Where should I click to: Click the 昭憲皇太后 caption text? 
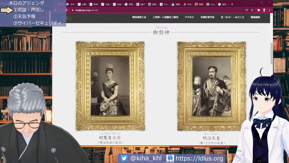[x=110, y=138]
